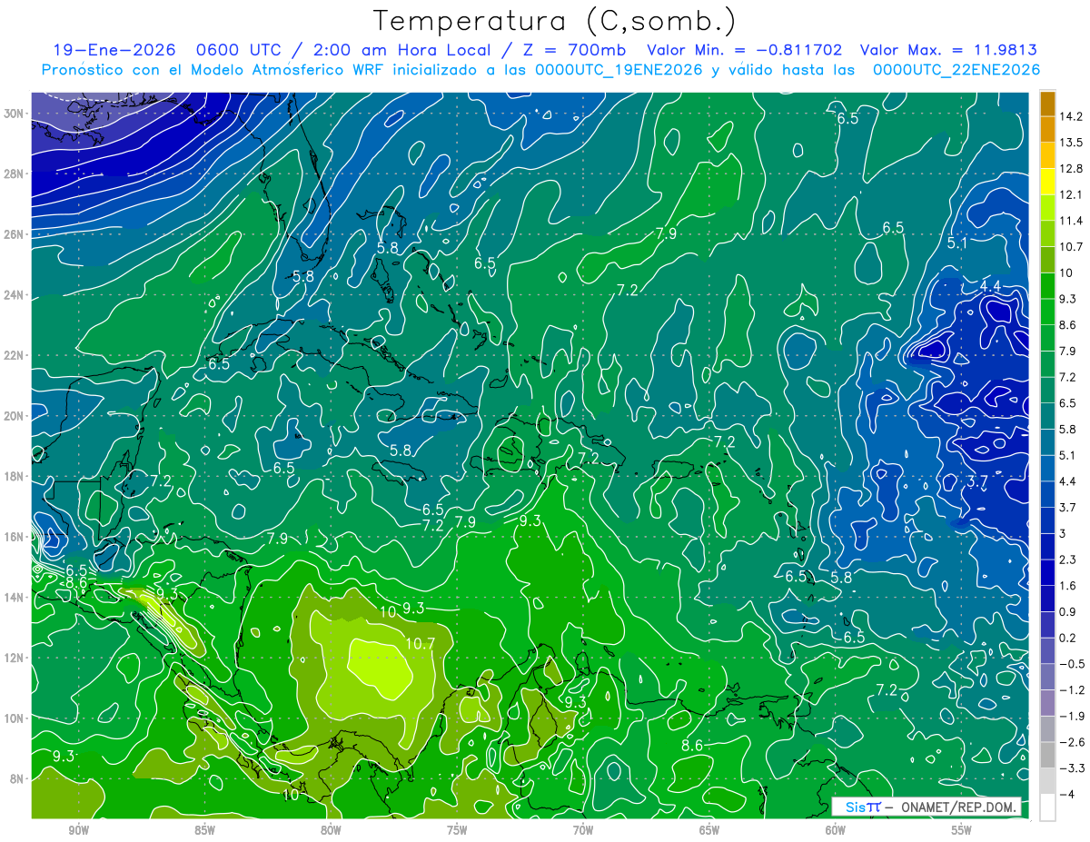Click the SisTT ONAMET/REP.DOM. logo box

926,807
